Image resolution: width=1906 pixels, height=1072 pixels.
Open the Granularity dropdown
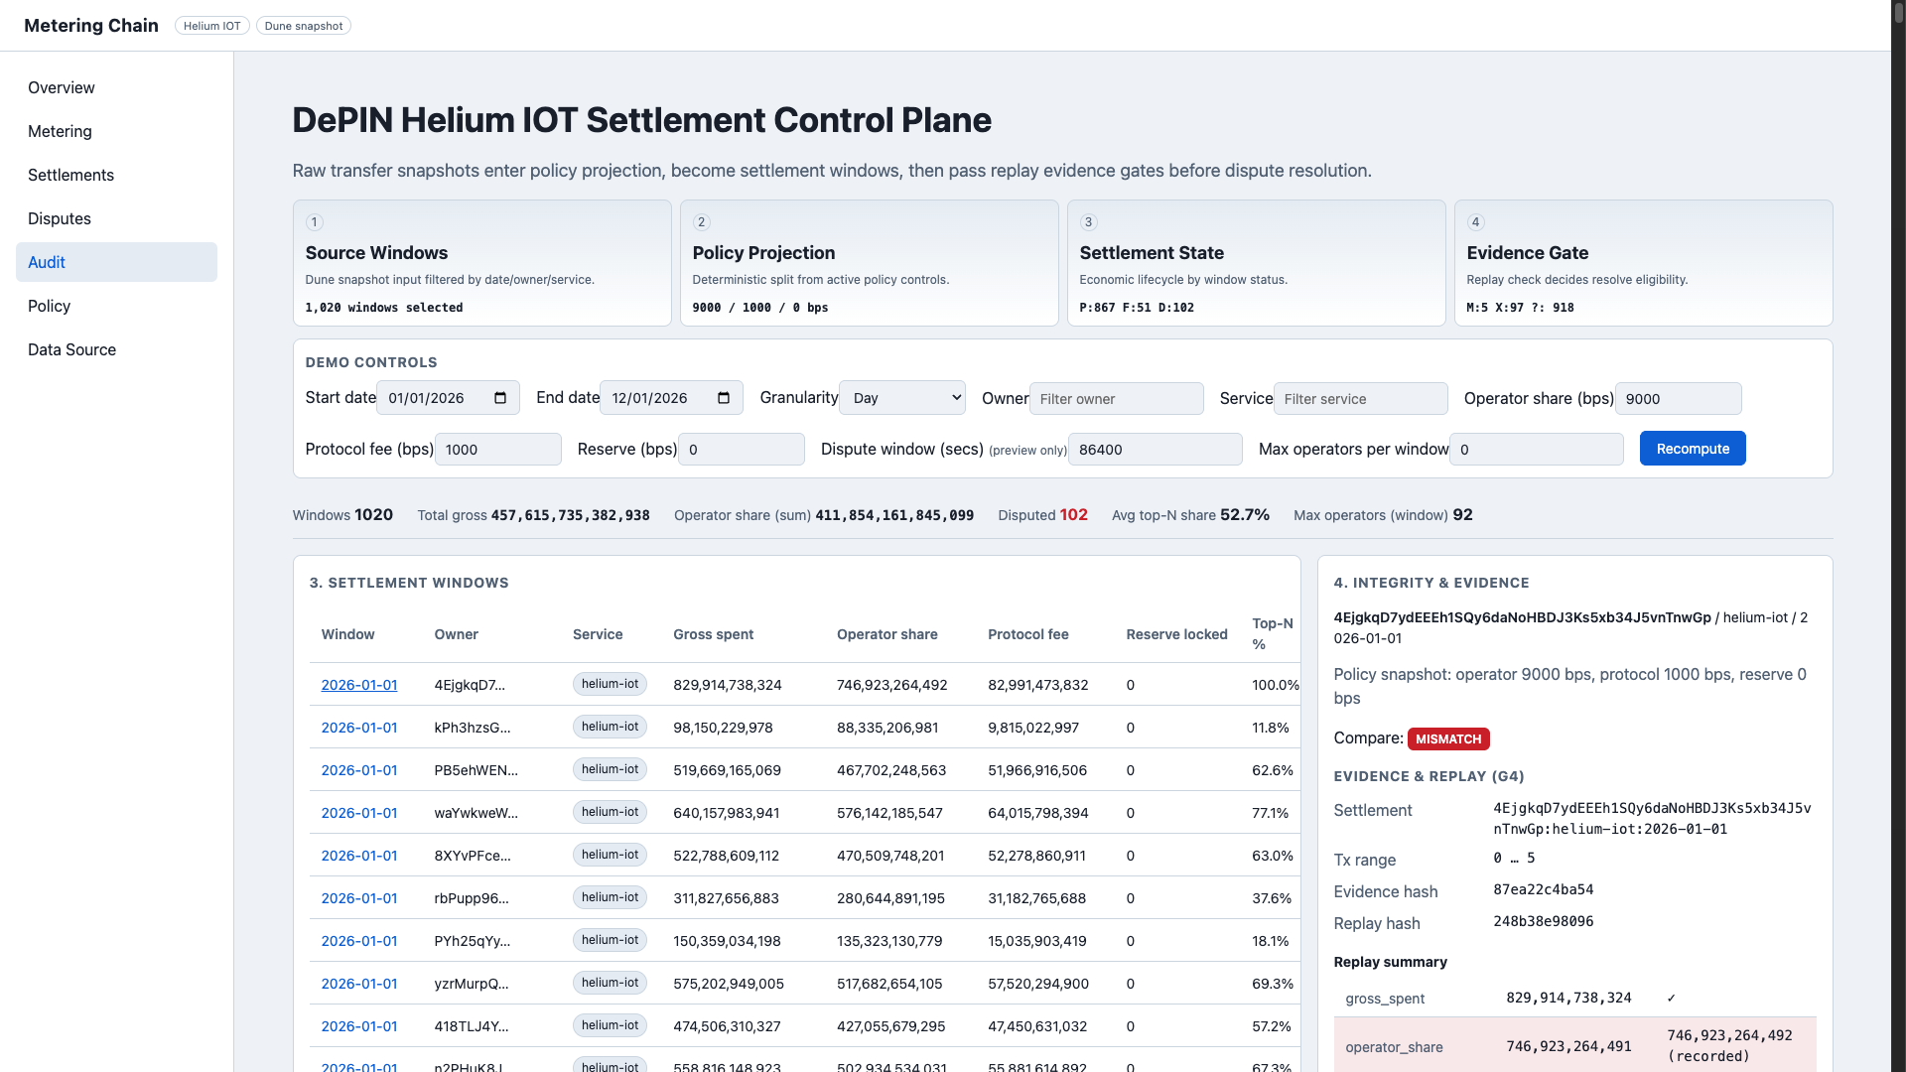(901, 397)
